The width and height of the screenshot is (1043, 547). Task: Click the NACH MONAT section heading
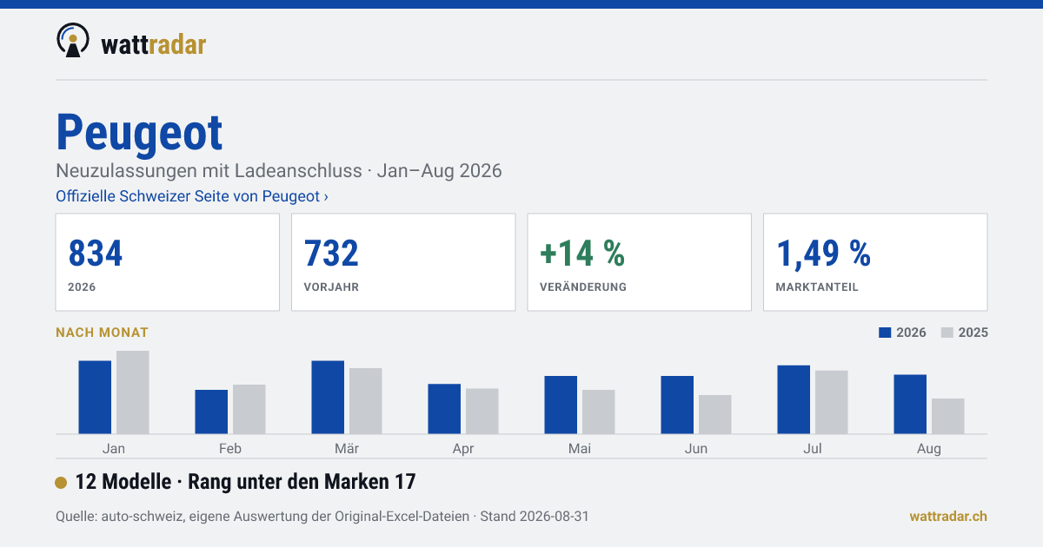click(102, 333)
